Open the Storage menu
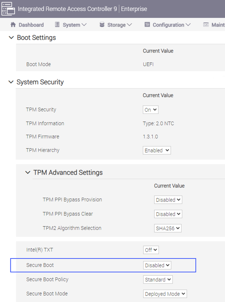225x302 pixels. pyautogui.click(x=119, y=25)
